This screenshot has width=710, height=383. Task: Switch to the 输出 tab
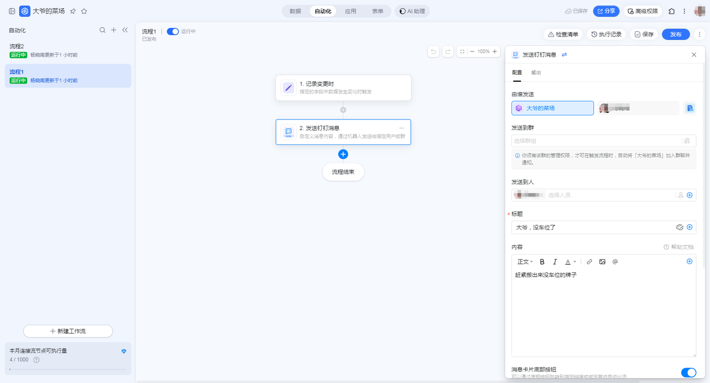tap(536, 73)
